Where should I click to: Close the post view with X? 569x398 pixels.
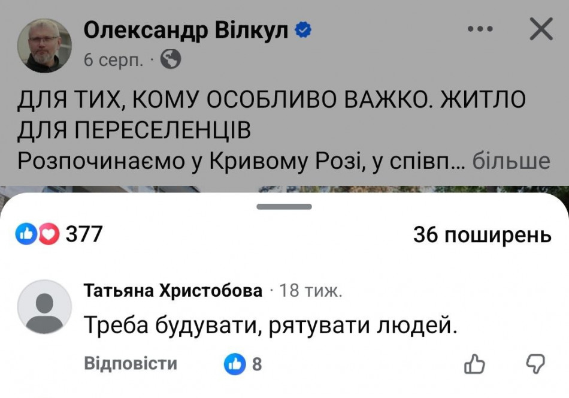[x=541, y=29]
